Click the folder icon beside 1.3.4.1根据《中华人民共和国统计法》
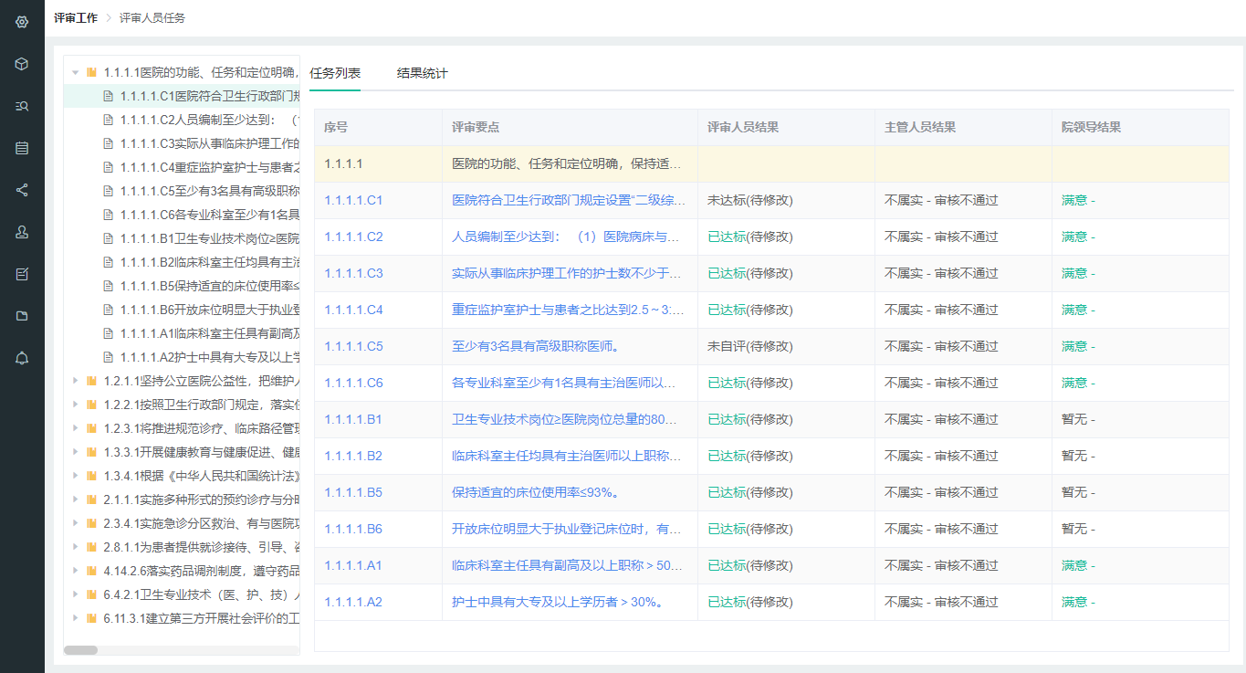The width and height of the screenshot is (1246, 673). (91, 476)
